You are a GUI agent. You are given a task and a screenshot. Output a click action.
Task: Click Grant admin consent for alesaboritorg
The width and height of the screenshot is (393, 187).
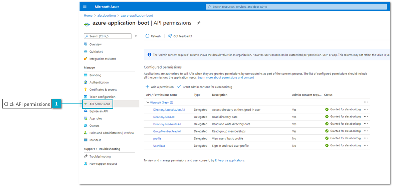[205, 87]
